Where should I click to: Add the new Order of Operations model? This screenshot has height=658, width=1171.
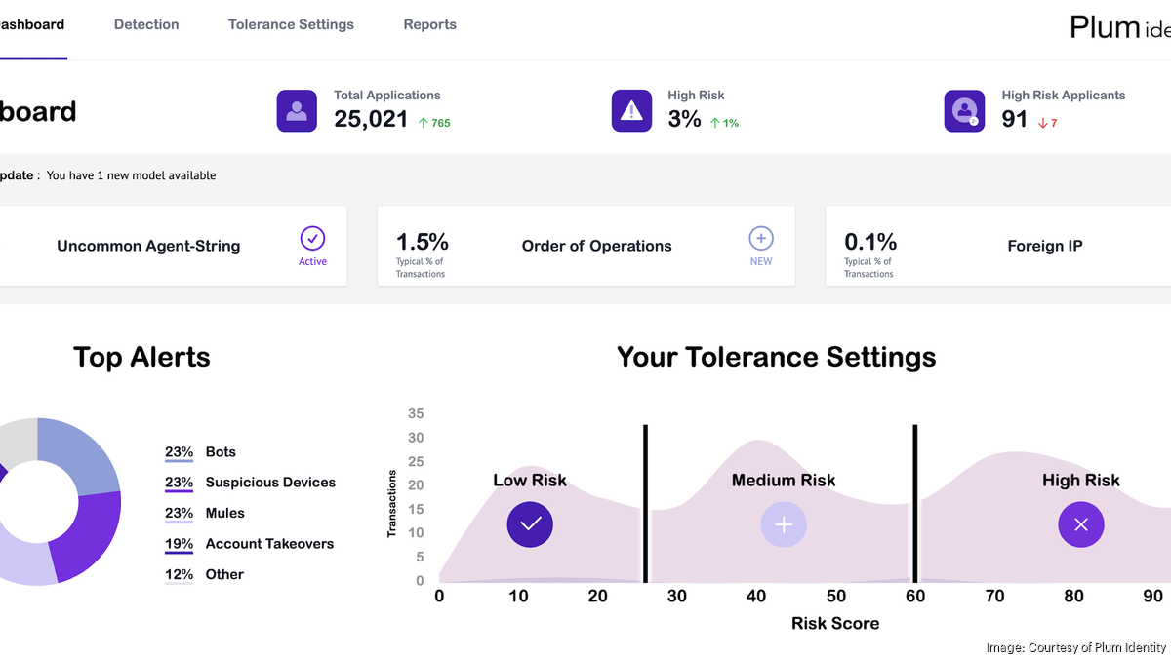(760, 239)
